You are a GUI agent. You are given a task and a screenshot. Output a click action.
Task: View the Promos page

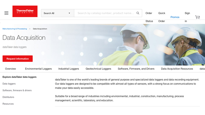point(175,17)
